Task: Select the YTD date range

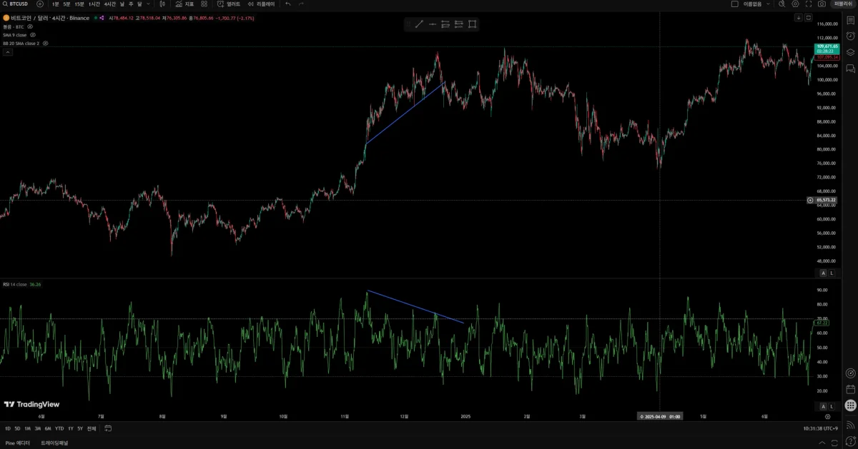Action: pos(59,428)
